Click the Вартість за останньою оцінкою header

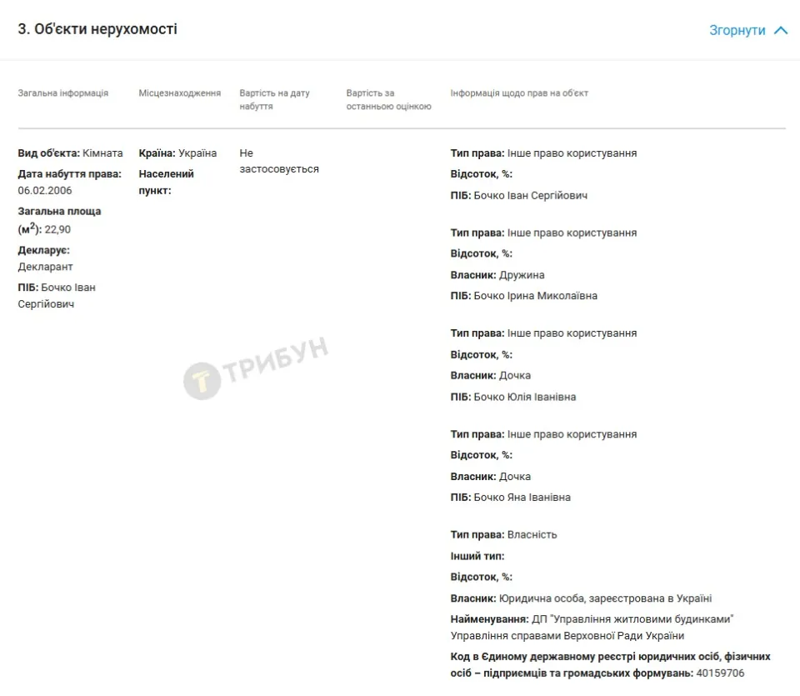[389, 99]
